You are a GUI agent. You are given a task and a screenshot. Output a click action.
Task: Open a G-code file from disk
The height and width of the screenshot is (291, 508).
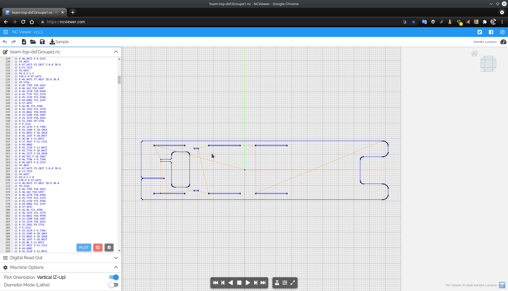tap(33, 42)
